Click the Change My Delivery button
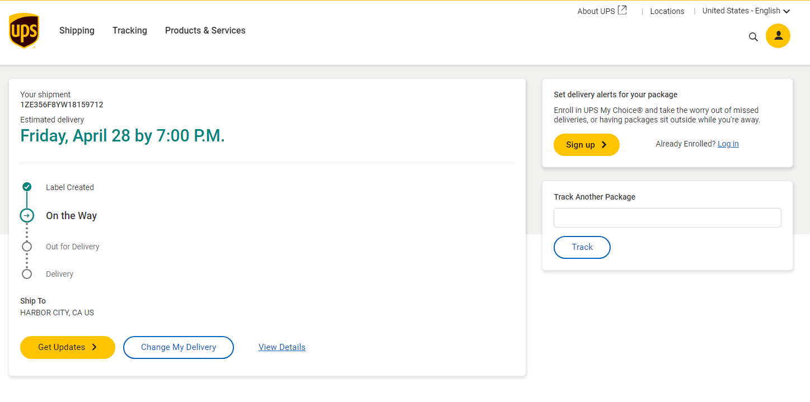 click(x=178, y=347)
